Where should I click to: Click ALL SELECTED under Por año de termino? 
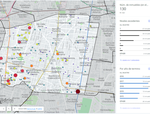coord(124,73)
